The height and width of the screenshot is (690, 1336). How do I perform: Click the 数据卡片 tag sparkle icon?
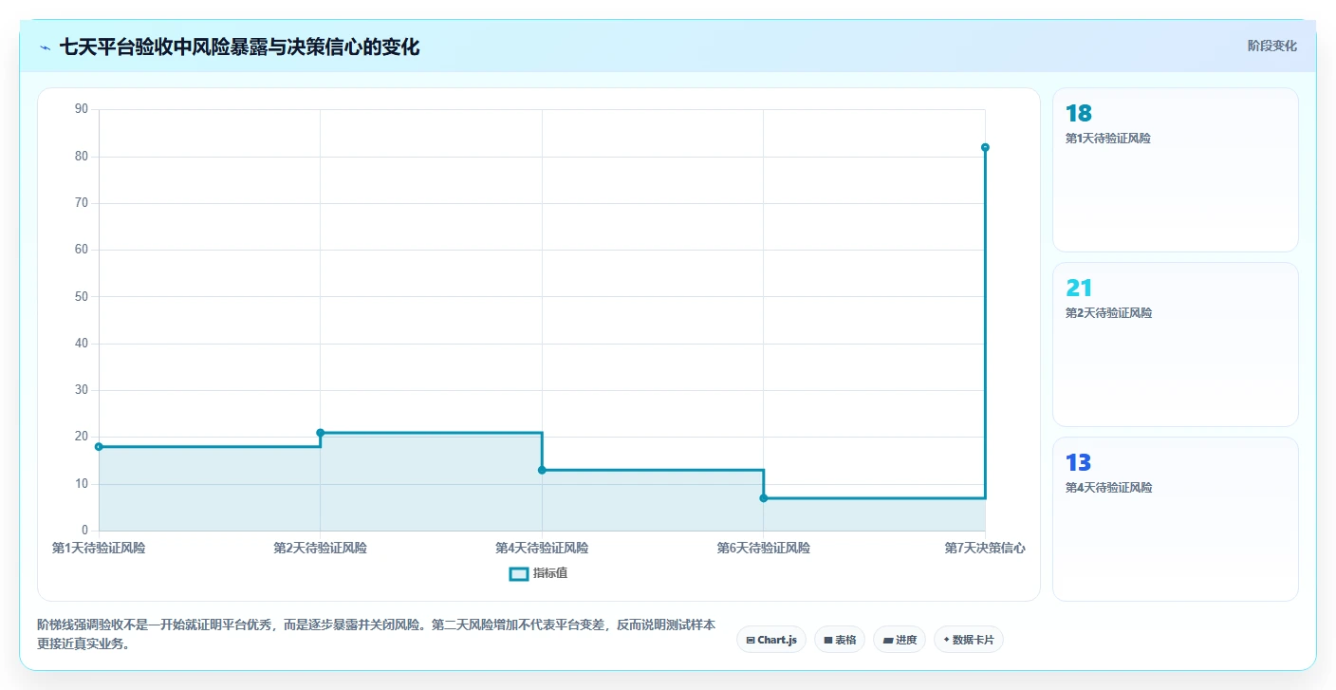tap(947, 640)
